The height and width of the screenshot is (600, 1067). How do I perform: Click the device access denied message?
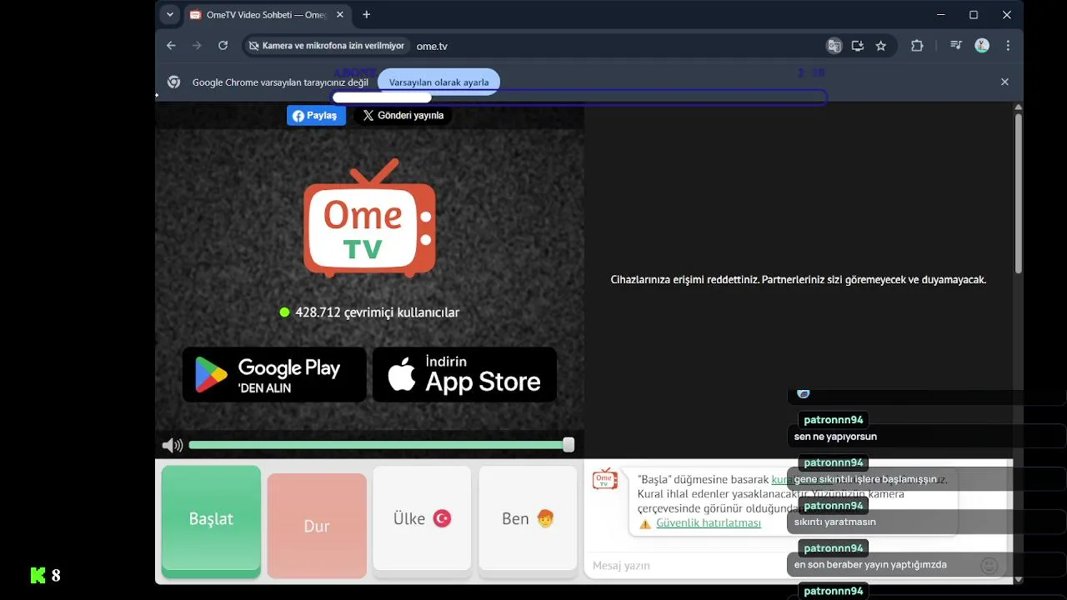[799, 280]
